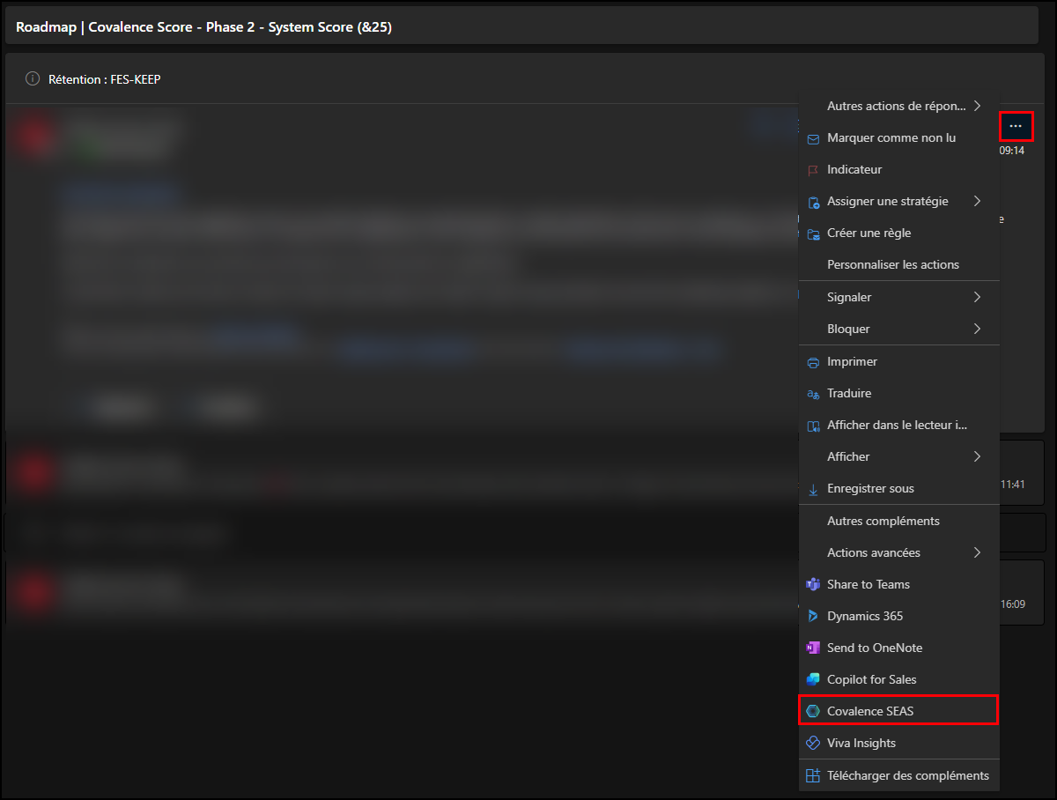Open Personnaliser les actions

[899, 265]
